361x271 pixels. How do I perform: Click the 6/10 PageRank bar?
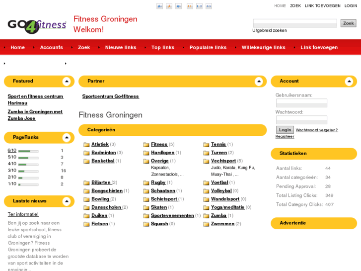coord(28,151)
